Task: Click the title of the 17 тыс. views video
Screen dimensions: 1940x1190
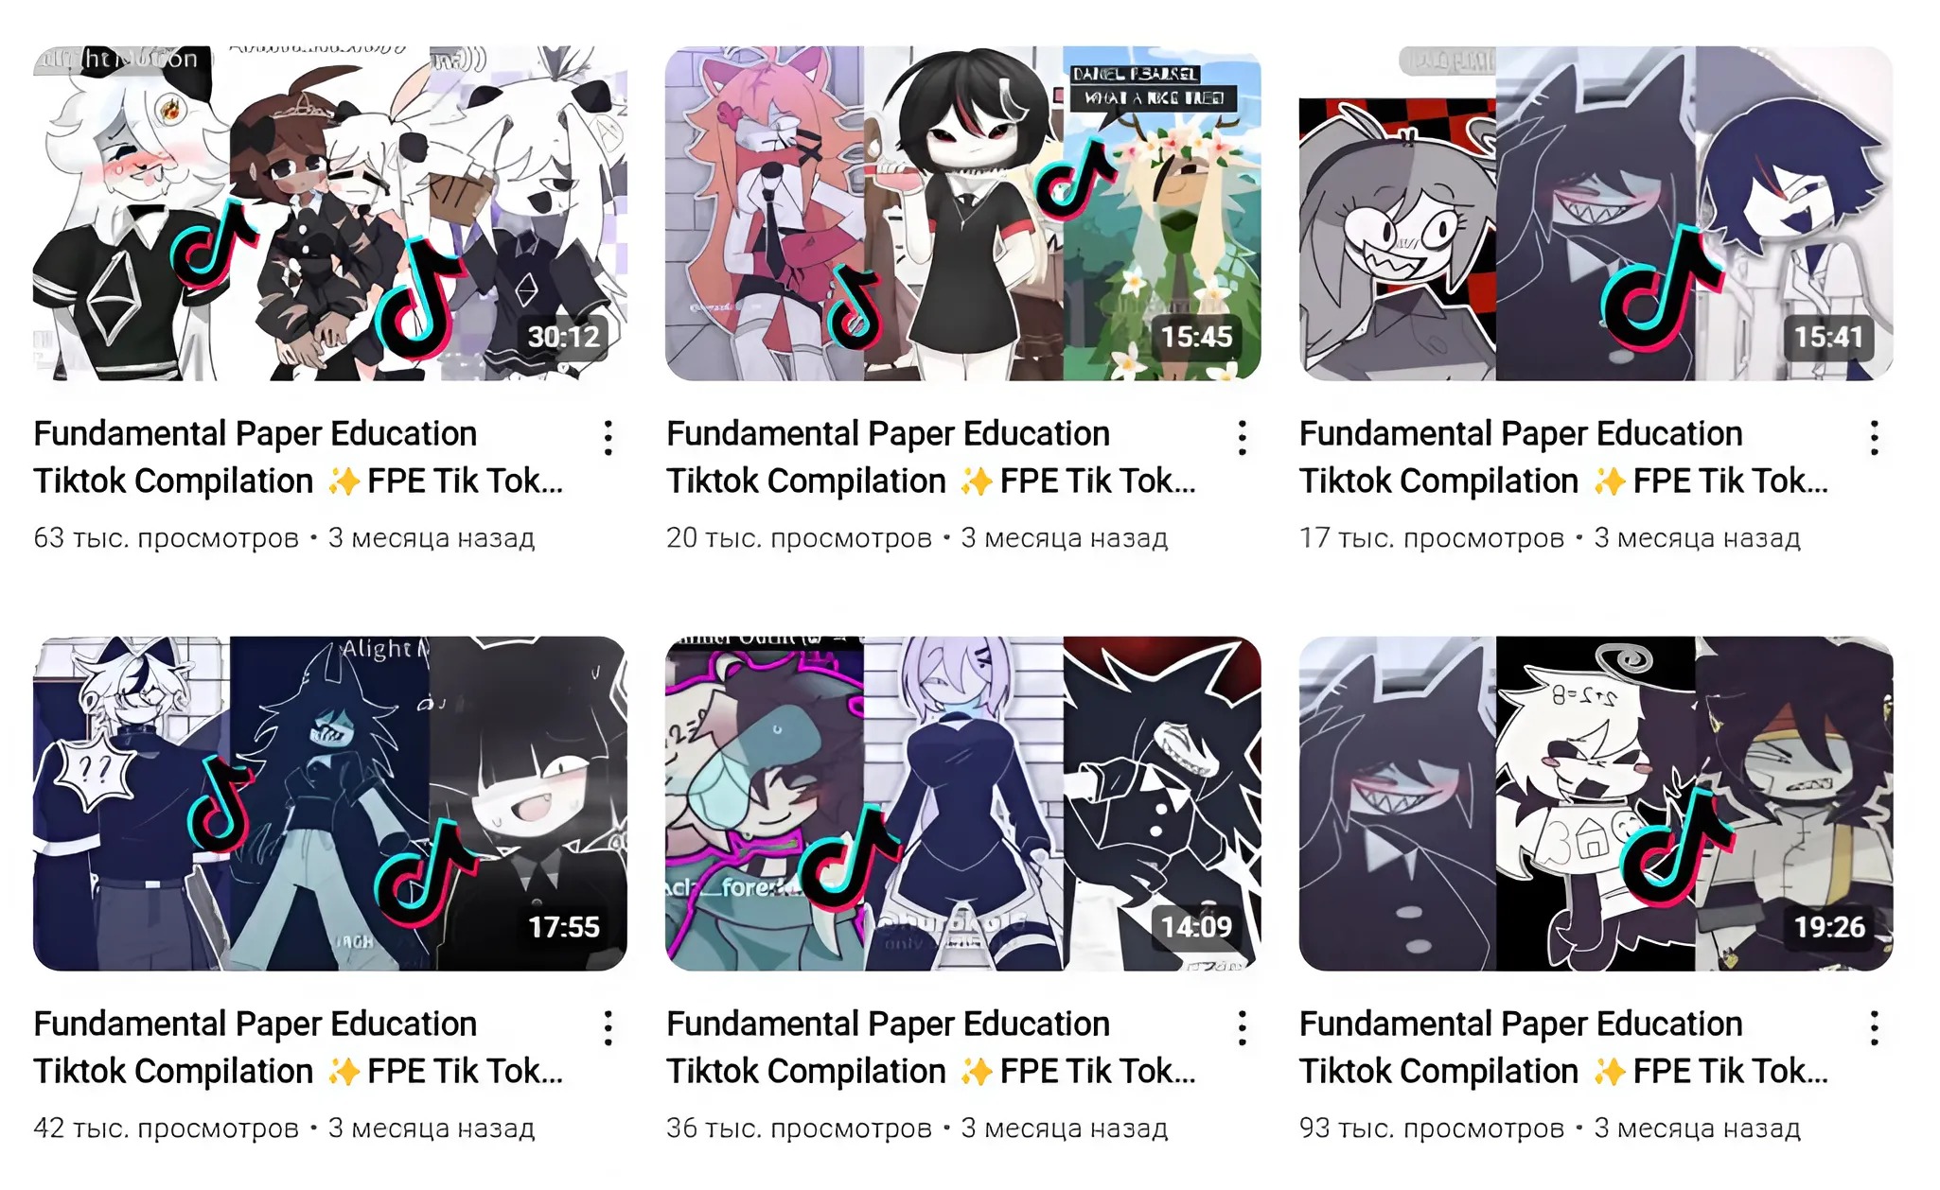Action: [x=1563, y=457]
